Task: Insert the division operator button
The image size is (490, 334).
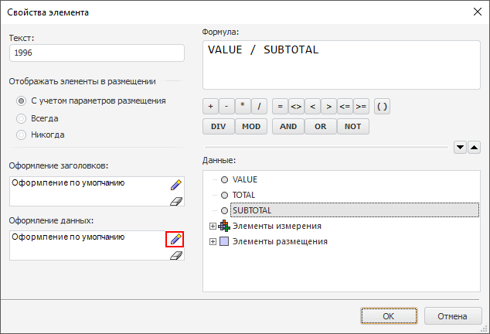Action: click(x=260, y=107)
